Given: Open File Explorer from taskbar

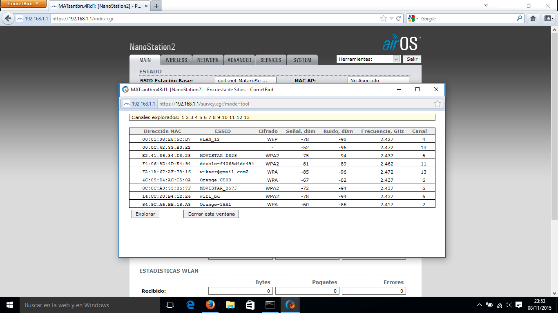Looking at the screenshot, I should [x=230, y=305].
